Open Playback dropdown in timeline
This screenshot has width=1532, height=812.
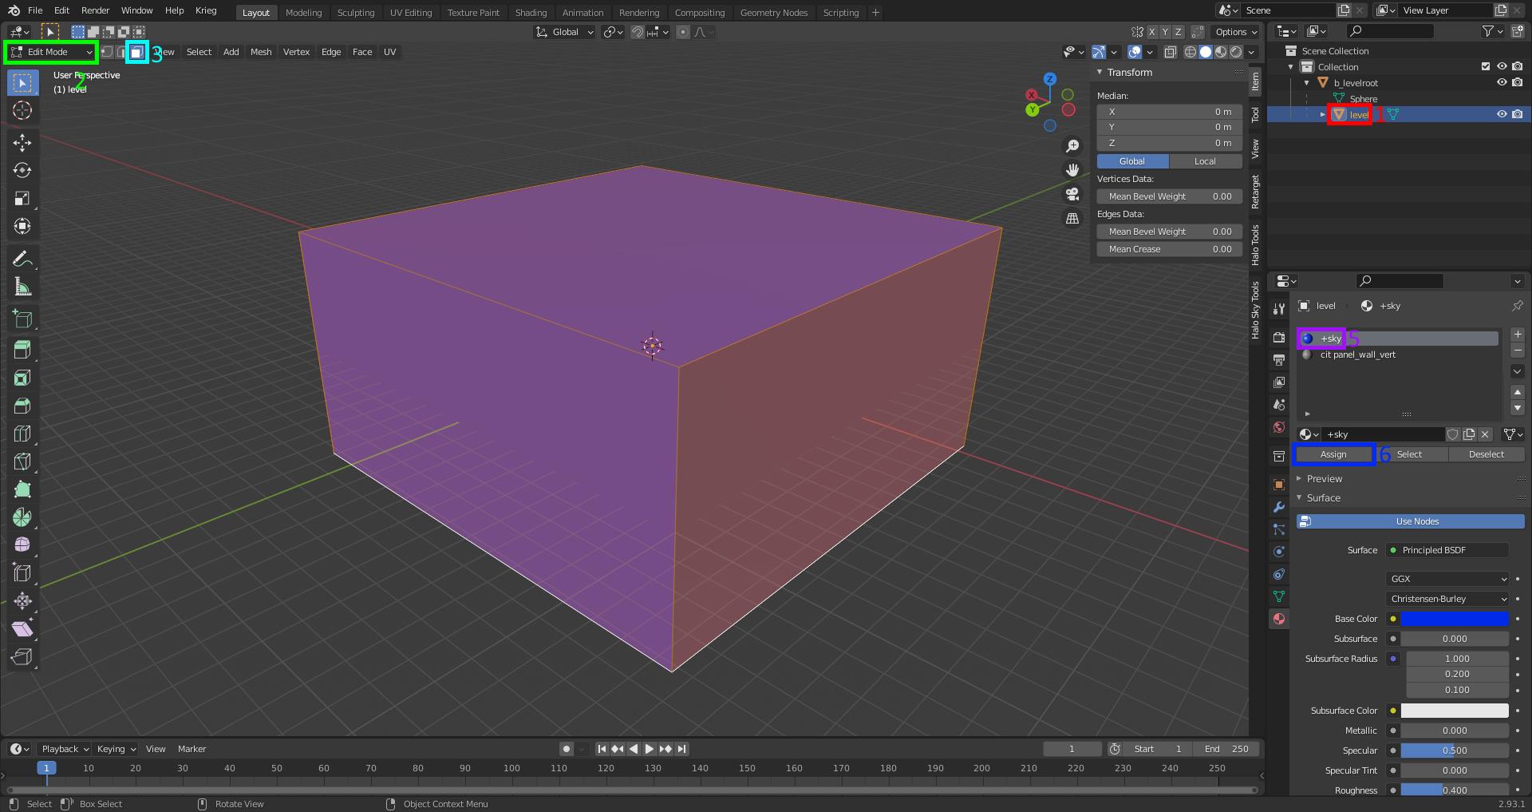(65, 749)
